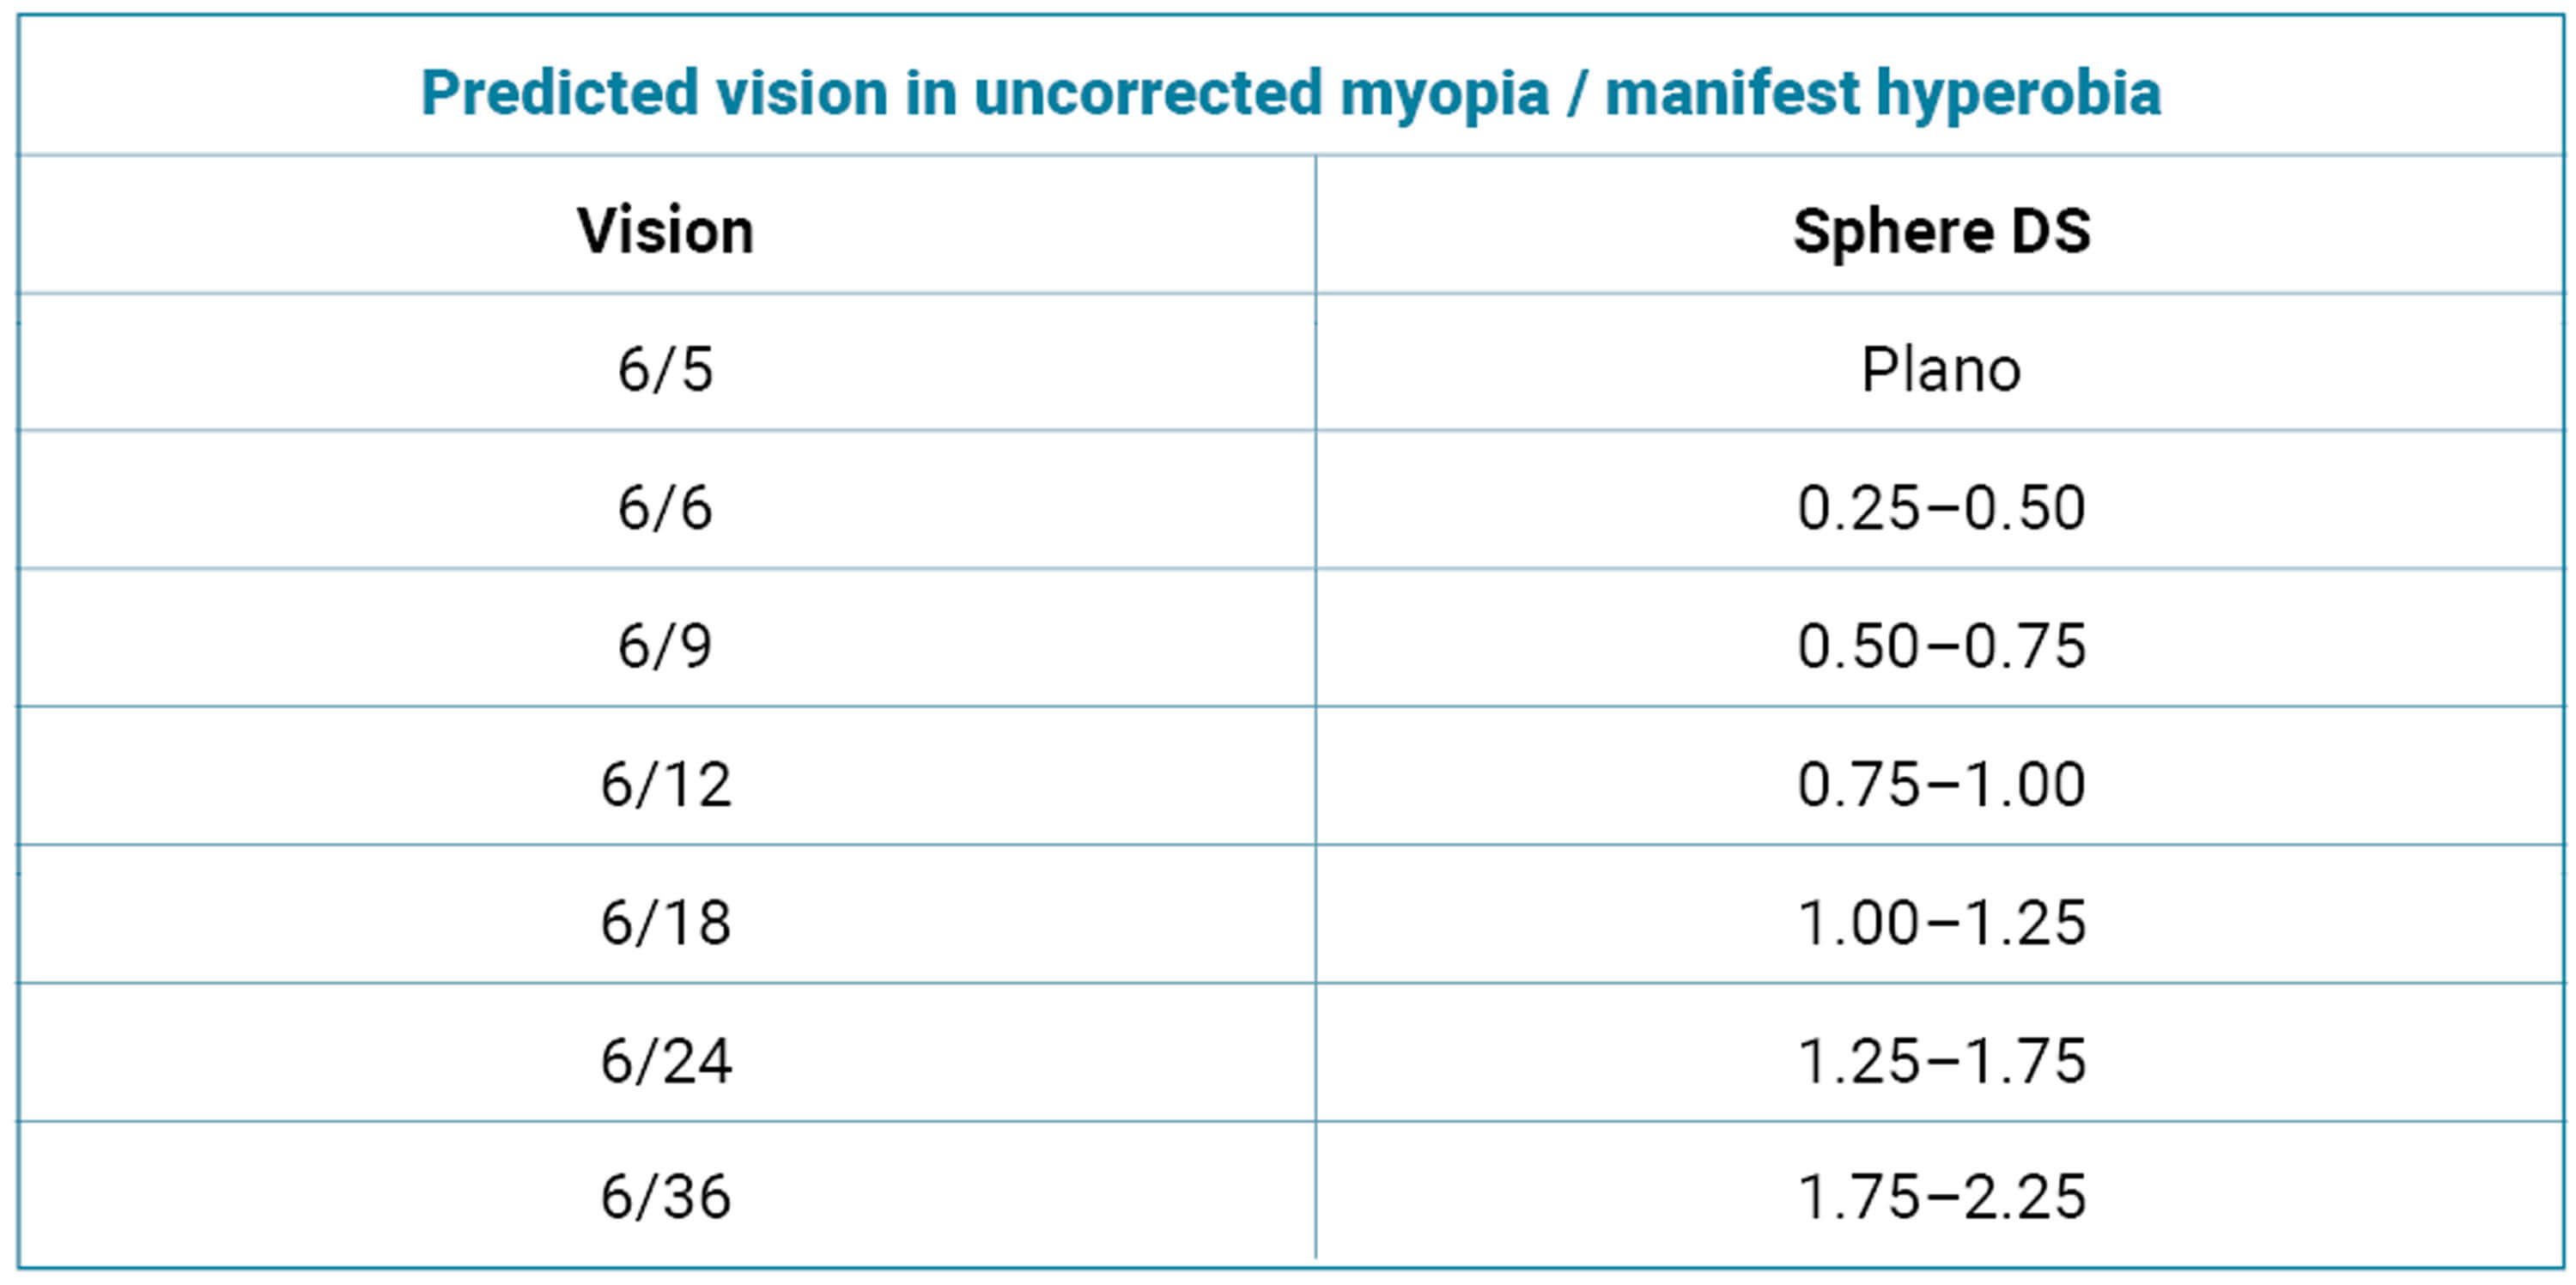Click the word 'hyperobia' in the title
The height and width of the screenshot is (1285, 2576).
point(2018,94)
